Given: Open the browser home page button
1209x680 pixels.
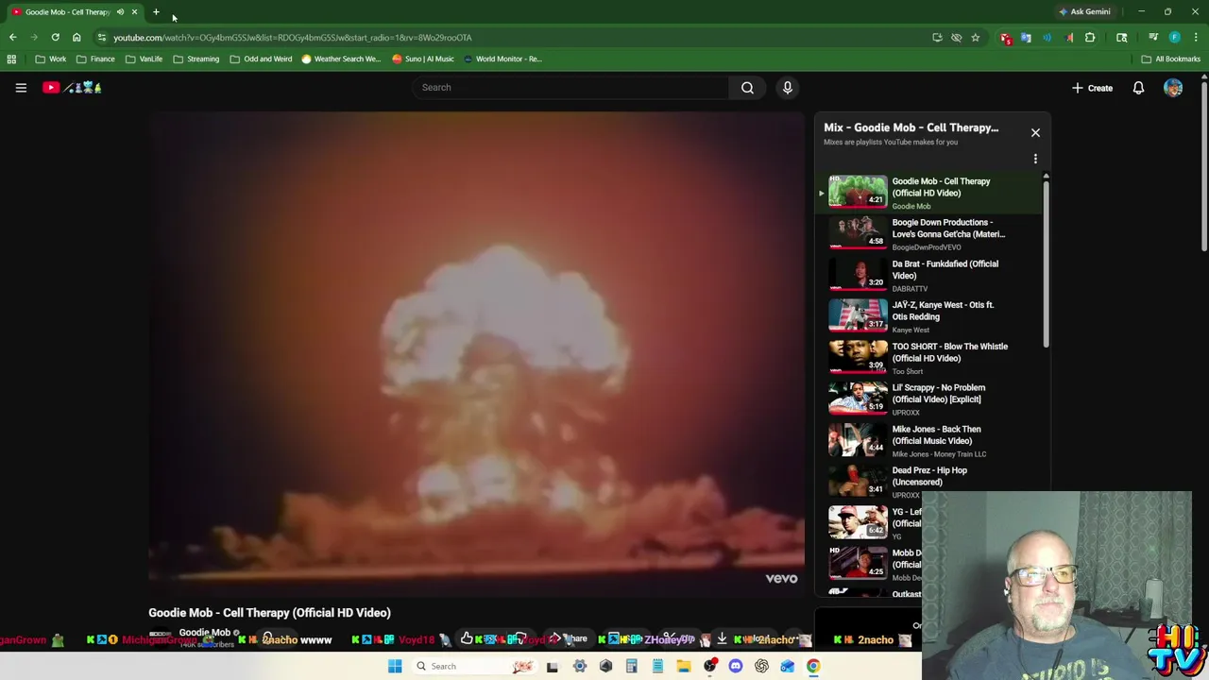Looking at the screenshot, I should [x=77, y=38].
